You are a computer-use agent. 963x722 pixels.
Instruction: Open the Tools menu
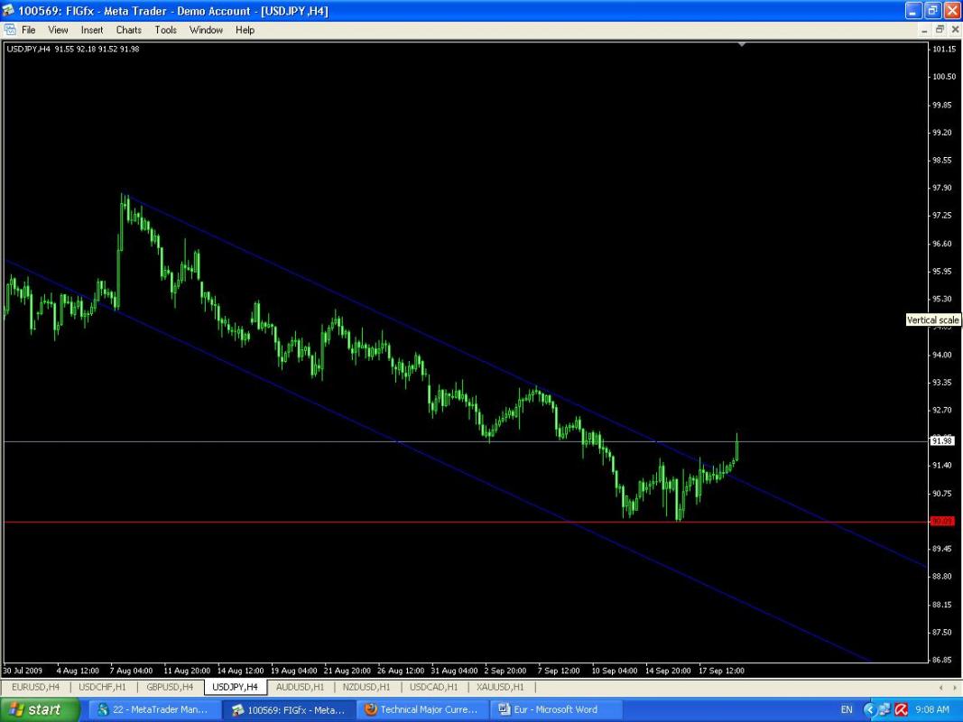point(165,30)
